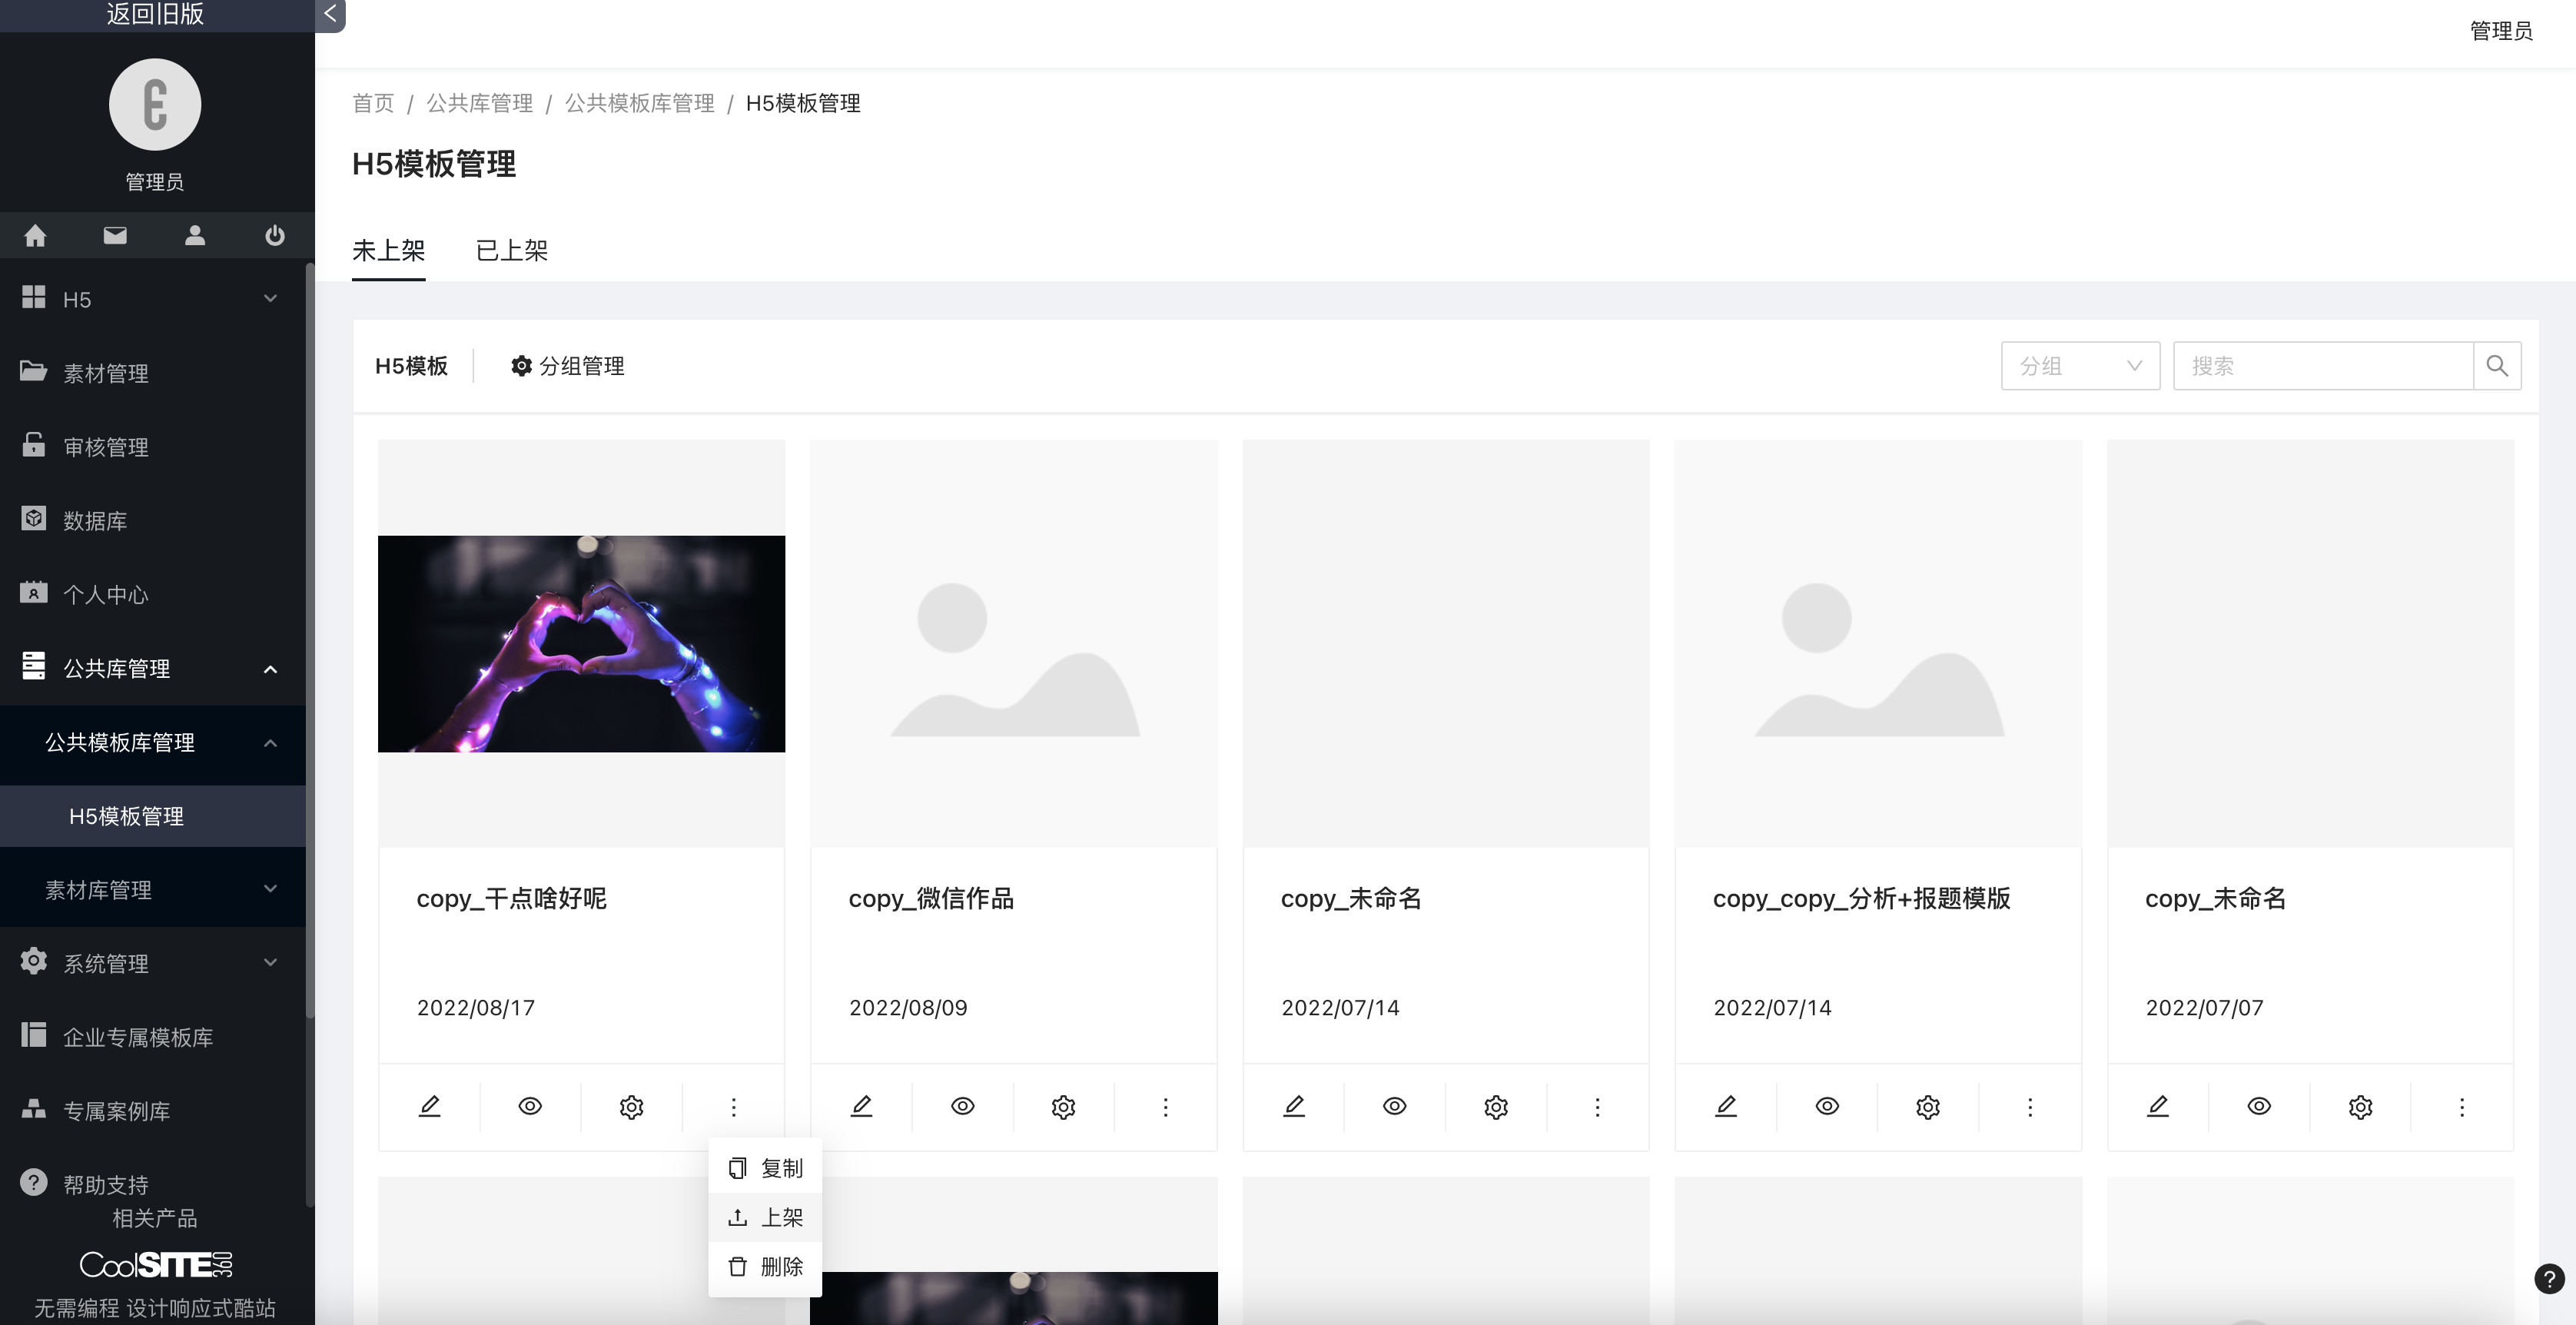Click the user profile icon in sidebar
The width and height of the screenshot is (2576, 1325).
195,235
